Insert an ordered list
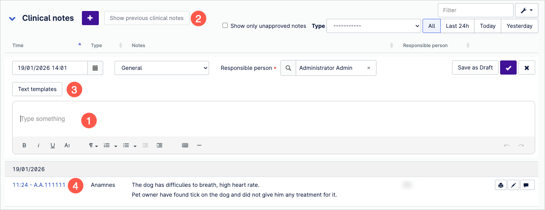This screenshot has width=545, height=210. (x=107, y=145)
